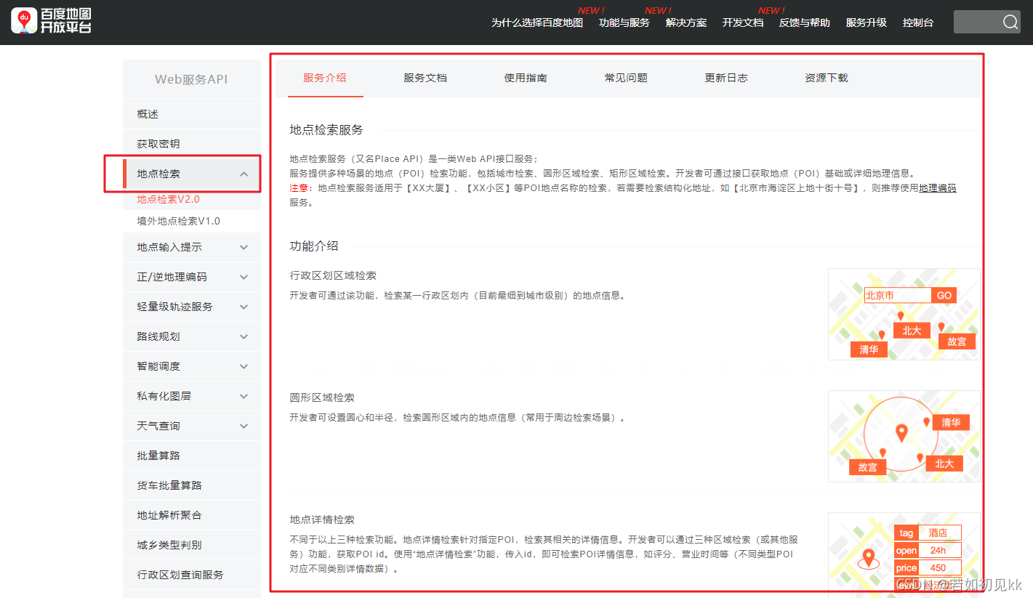Image resolution: width=1033 pixels, height=598 pixels.
Task: Click the Baidu Map Open Platform logo
Action: click(51, 21)
